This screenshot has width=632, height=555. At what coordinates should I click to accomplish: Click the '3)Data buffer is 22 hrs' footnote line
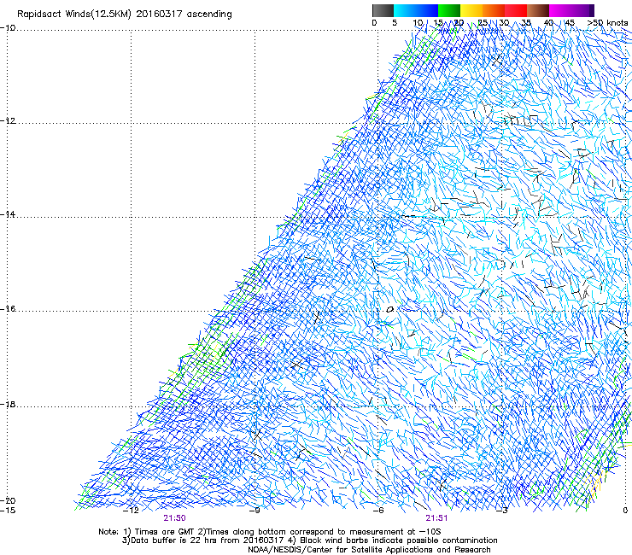coord(309,540)
